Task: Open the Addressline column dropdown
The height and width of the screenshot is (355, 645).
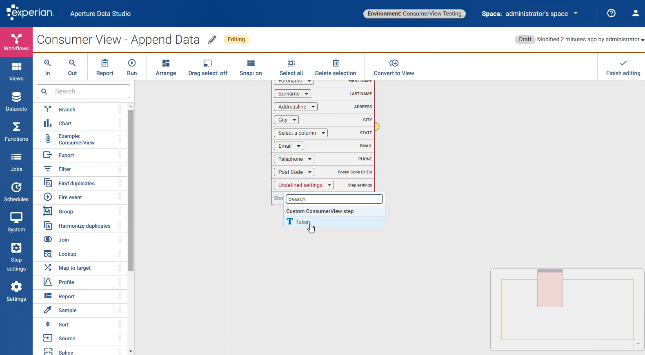Action: [296, 107]
